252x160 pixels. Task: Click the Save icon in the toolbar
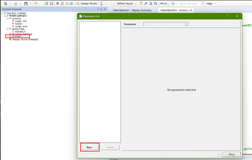26,3
